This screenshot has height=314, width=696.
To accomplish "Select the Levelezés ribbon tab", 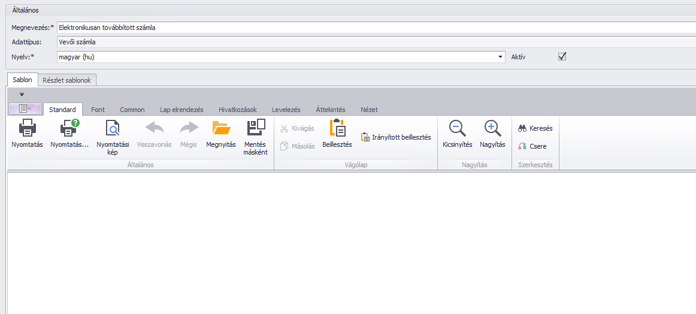I will click(286, 110).
